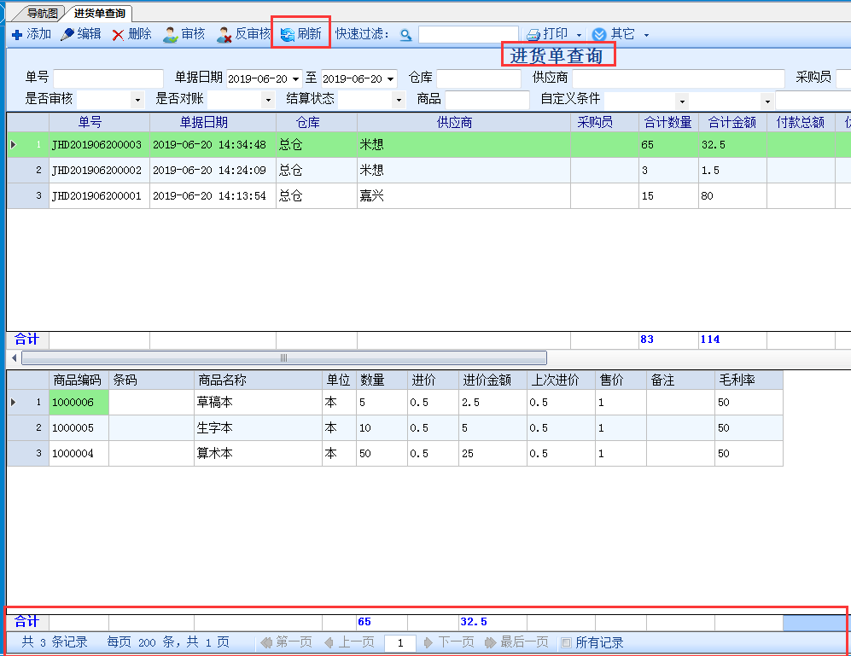
Task: Expand the 是否审核 dropdown
Action: pos(138,100)
